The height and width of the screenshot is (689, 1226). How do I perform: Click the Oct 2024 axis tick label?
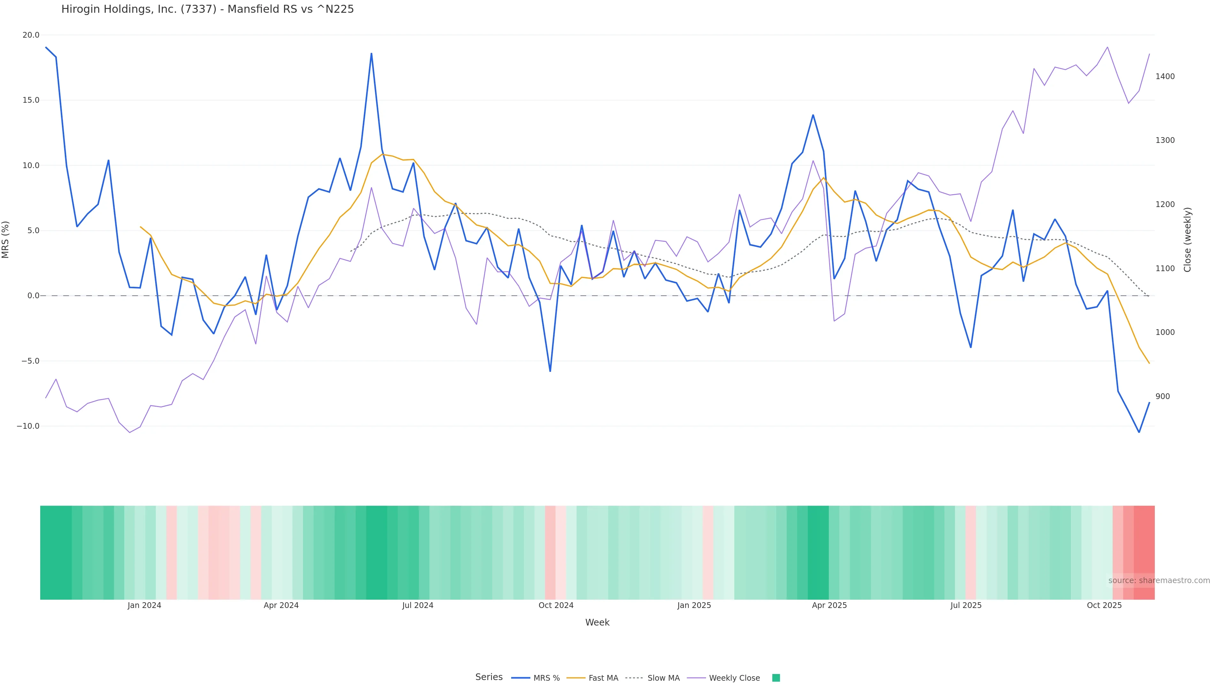[x=556, y=605]
